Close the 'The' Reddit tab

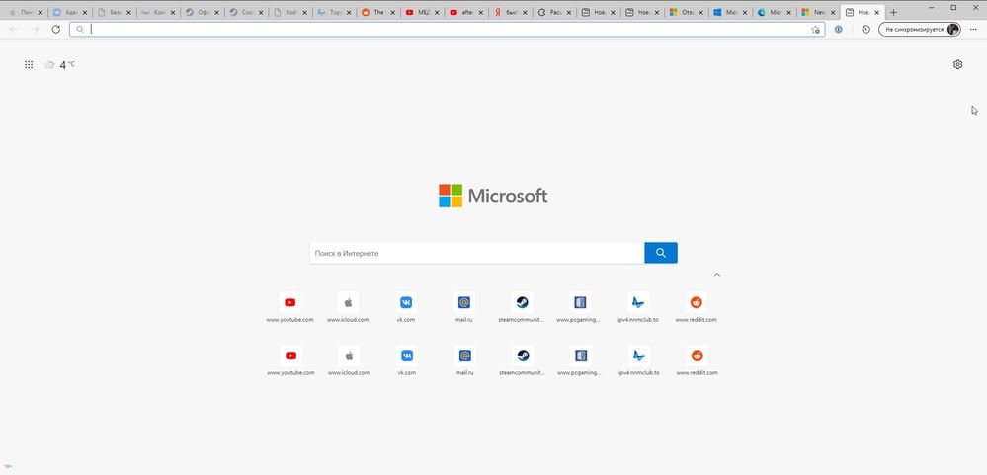(x=392, y=13)
